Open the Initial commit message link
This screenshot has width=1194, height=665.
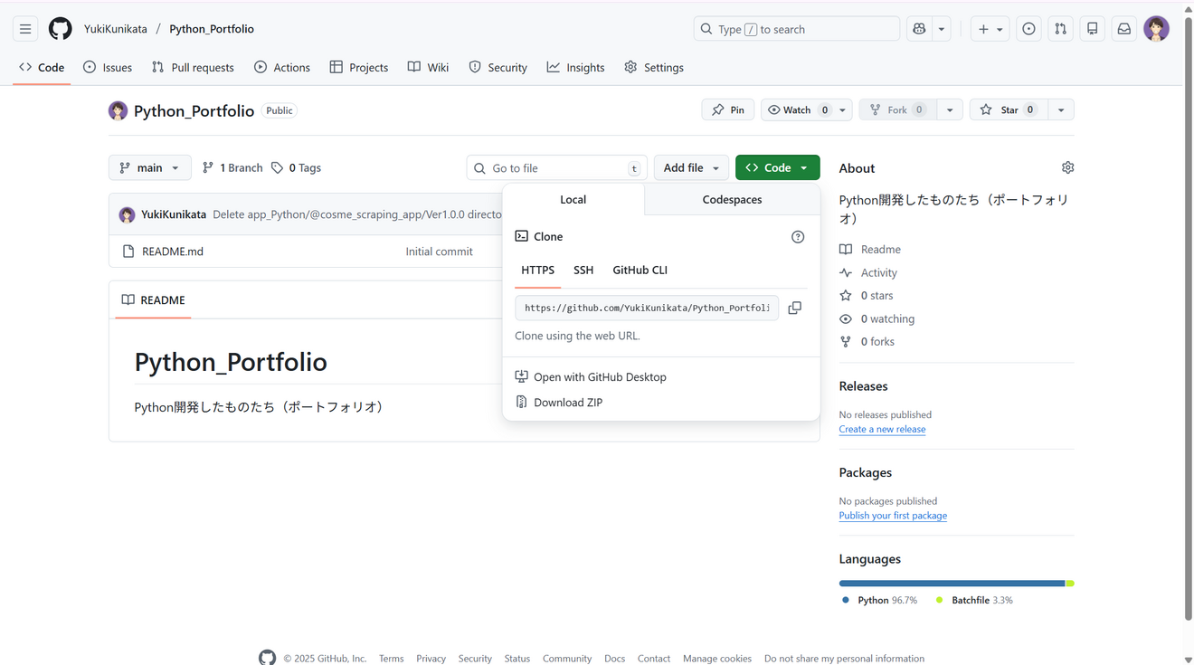(439, 252)
